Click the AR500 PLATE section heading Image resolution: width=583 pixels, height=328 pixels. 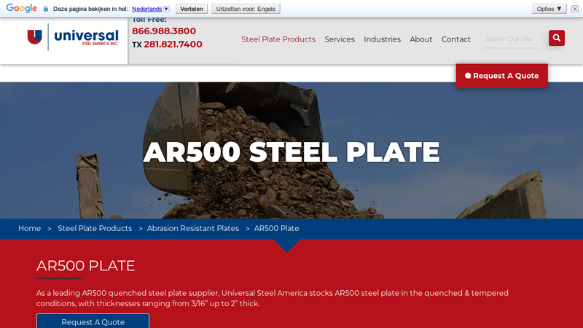[x=85, y=265]
